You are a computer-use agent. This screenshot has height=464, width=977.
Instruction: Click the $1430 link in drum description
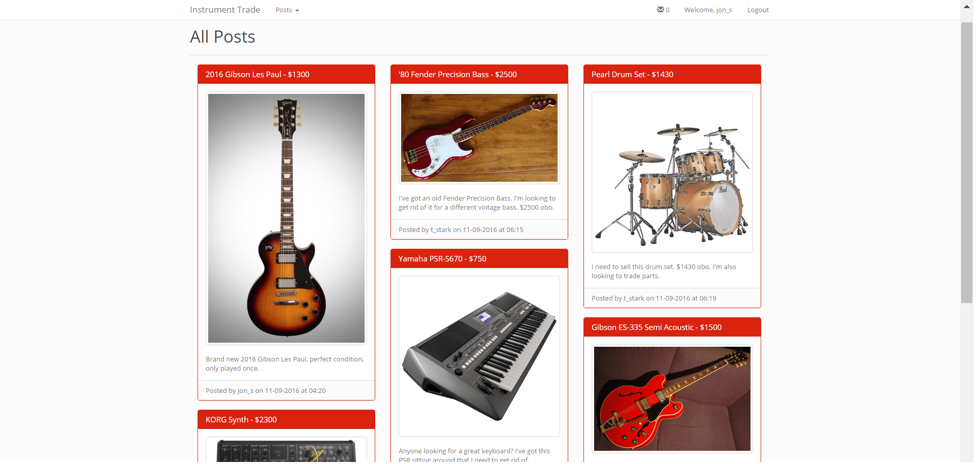(x=686, y=267)
